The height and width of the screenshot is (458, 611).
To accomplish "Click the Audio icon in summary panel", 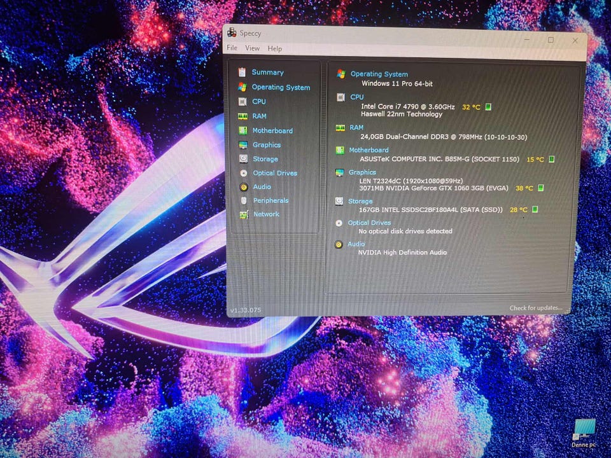I will (x=339, y=244).
